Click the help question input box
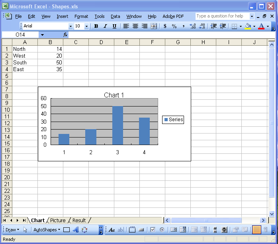 point(223,16)
